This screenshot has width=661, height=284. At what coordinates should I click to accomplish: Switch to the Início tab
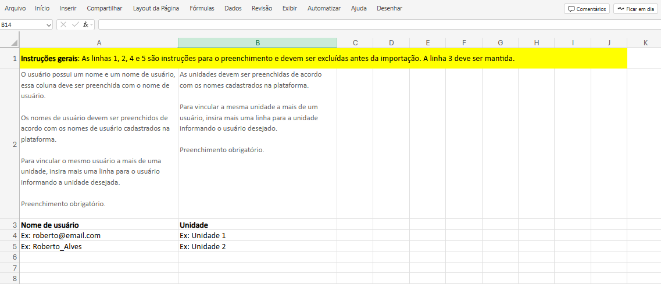(42, 9)
